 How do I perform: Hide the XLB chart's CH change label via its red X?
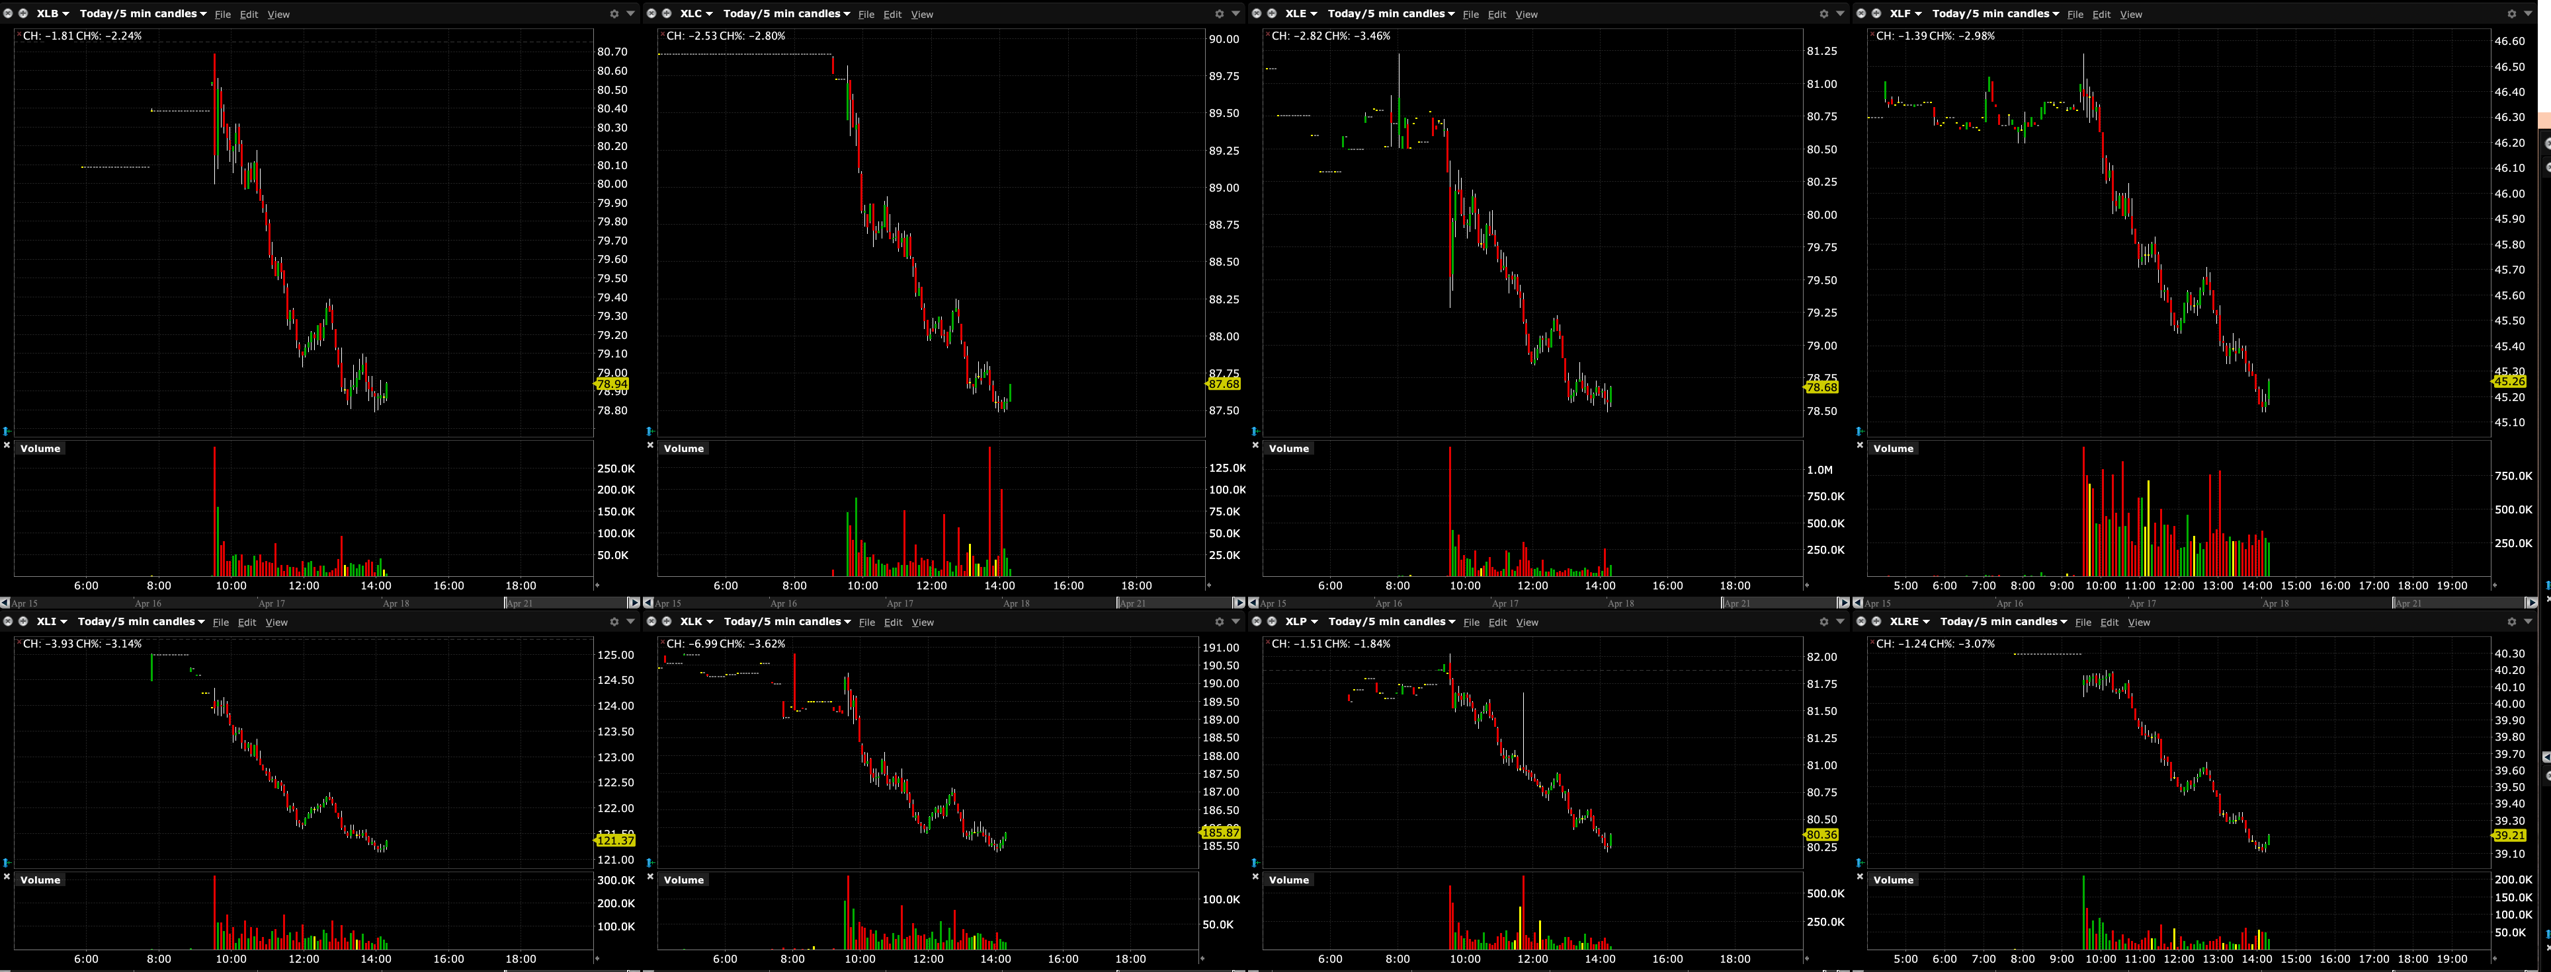tap(19, 34)
